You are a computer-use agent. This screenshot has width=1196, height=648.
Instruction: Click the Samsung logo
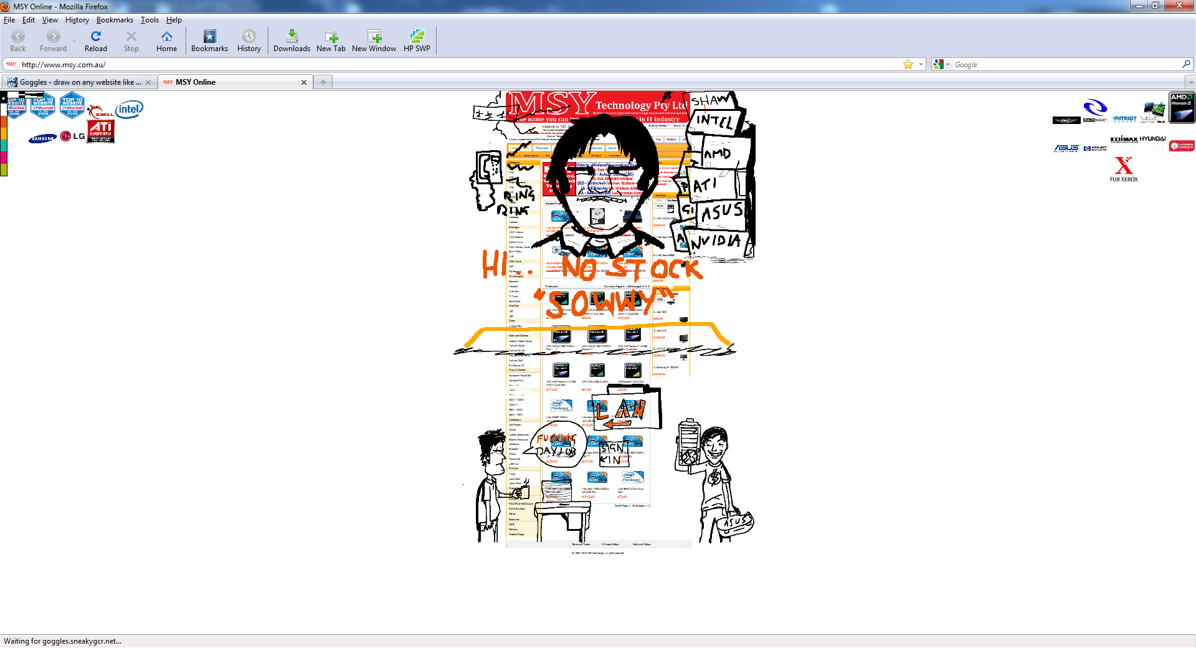click(x=42, y=138)
